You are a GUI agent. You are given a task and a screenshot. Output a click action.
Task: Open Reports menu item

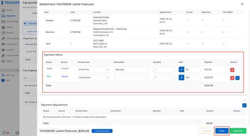10,33
